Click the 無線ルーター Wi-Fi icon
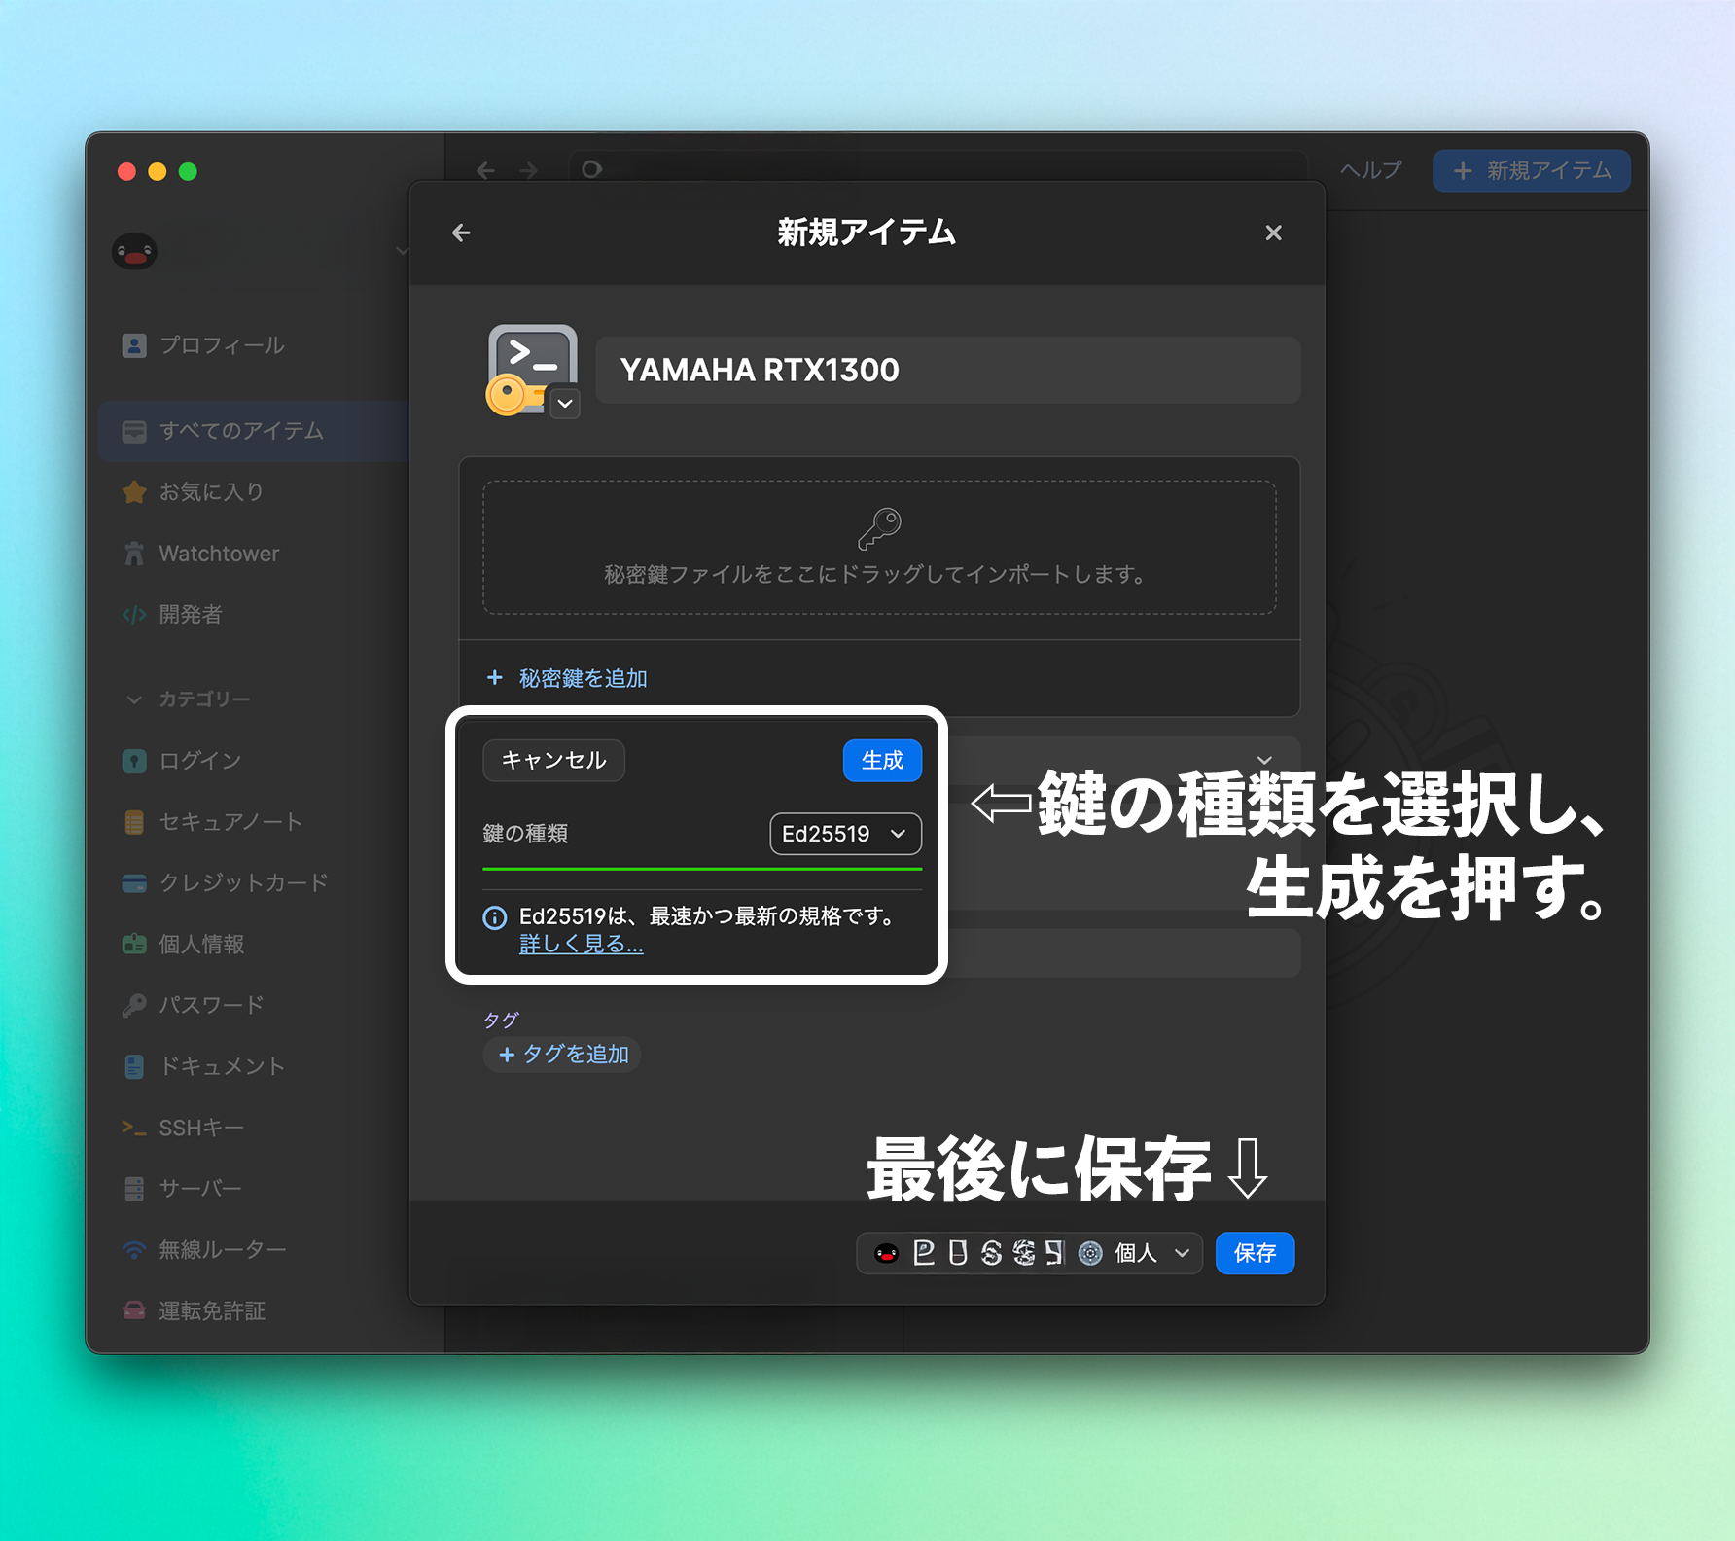 (x=134, y=1249)
